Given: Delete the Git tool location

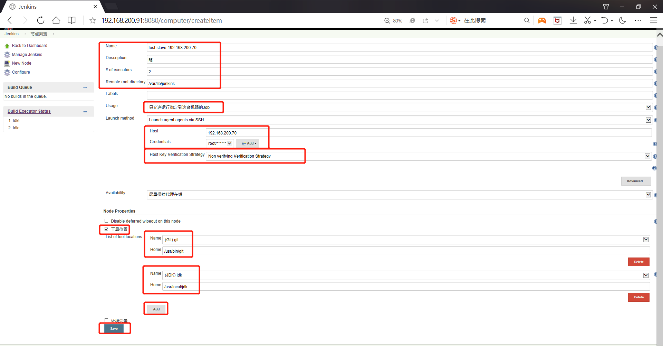Looking at the screenshot, I should click(x=638, y=262).
